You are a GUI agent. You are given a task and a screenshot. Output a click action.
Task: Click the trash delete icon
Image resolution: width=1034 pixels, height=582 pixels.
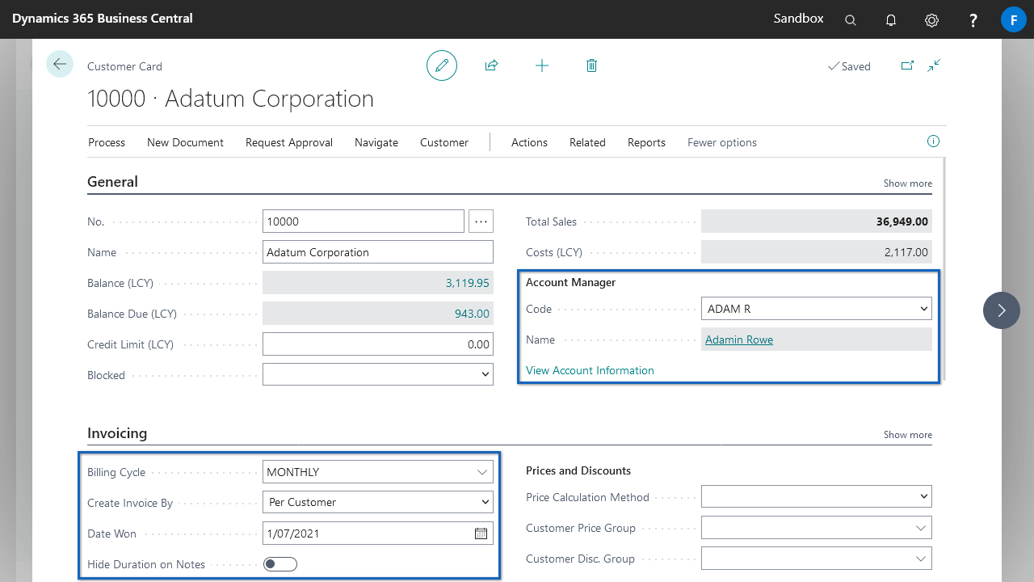click(591, 65)
